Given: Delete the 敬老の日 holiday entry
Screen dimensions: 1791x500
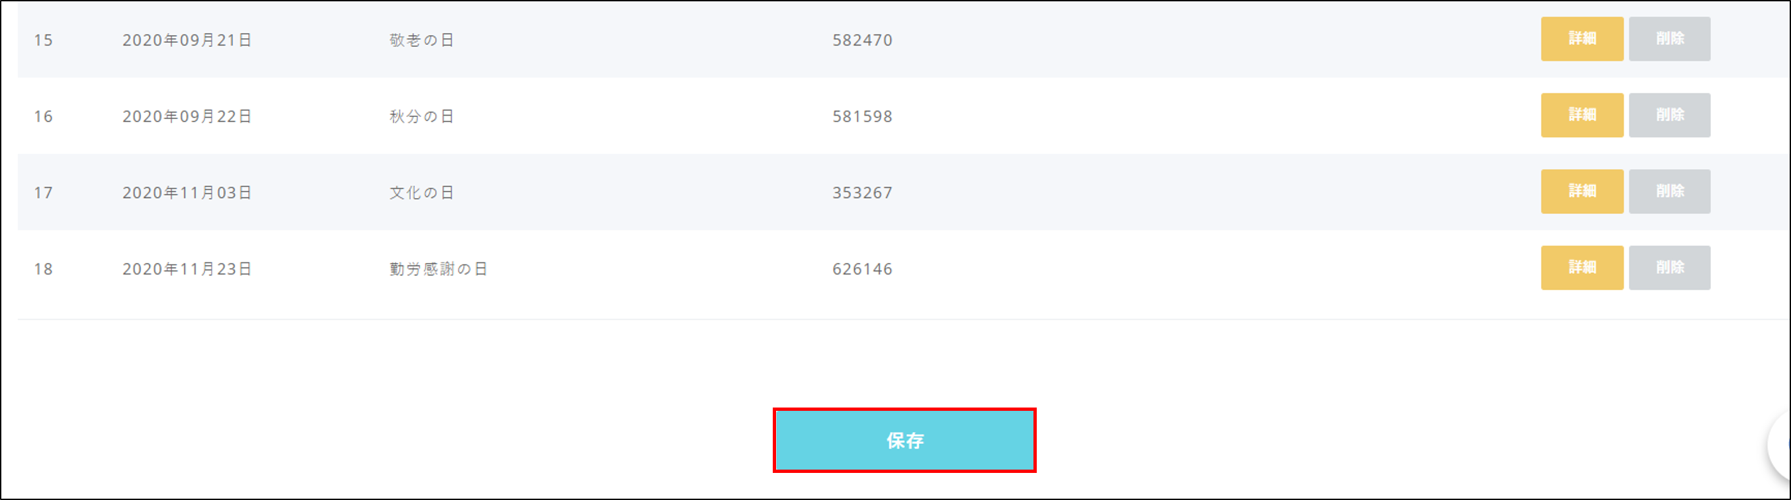Looking at the screenshot, I should pos(1669,39).
